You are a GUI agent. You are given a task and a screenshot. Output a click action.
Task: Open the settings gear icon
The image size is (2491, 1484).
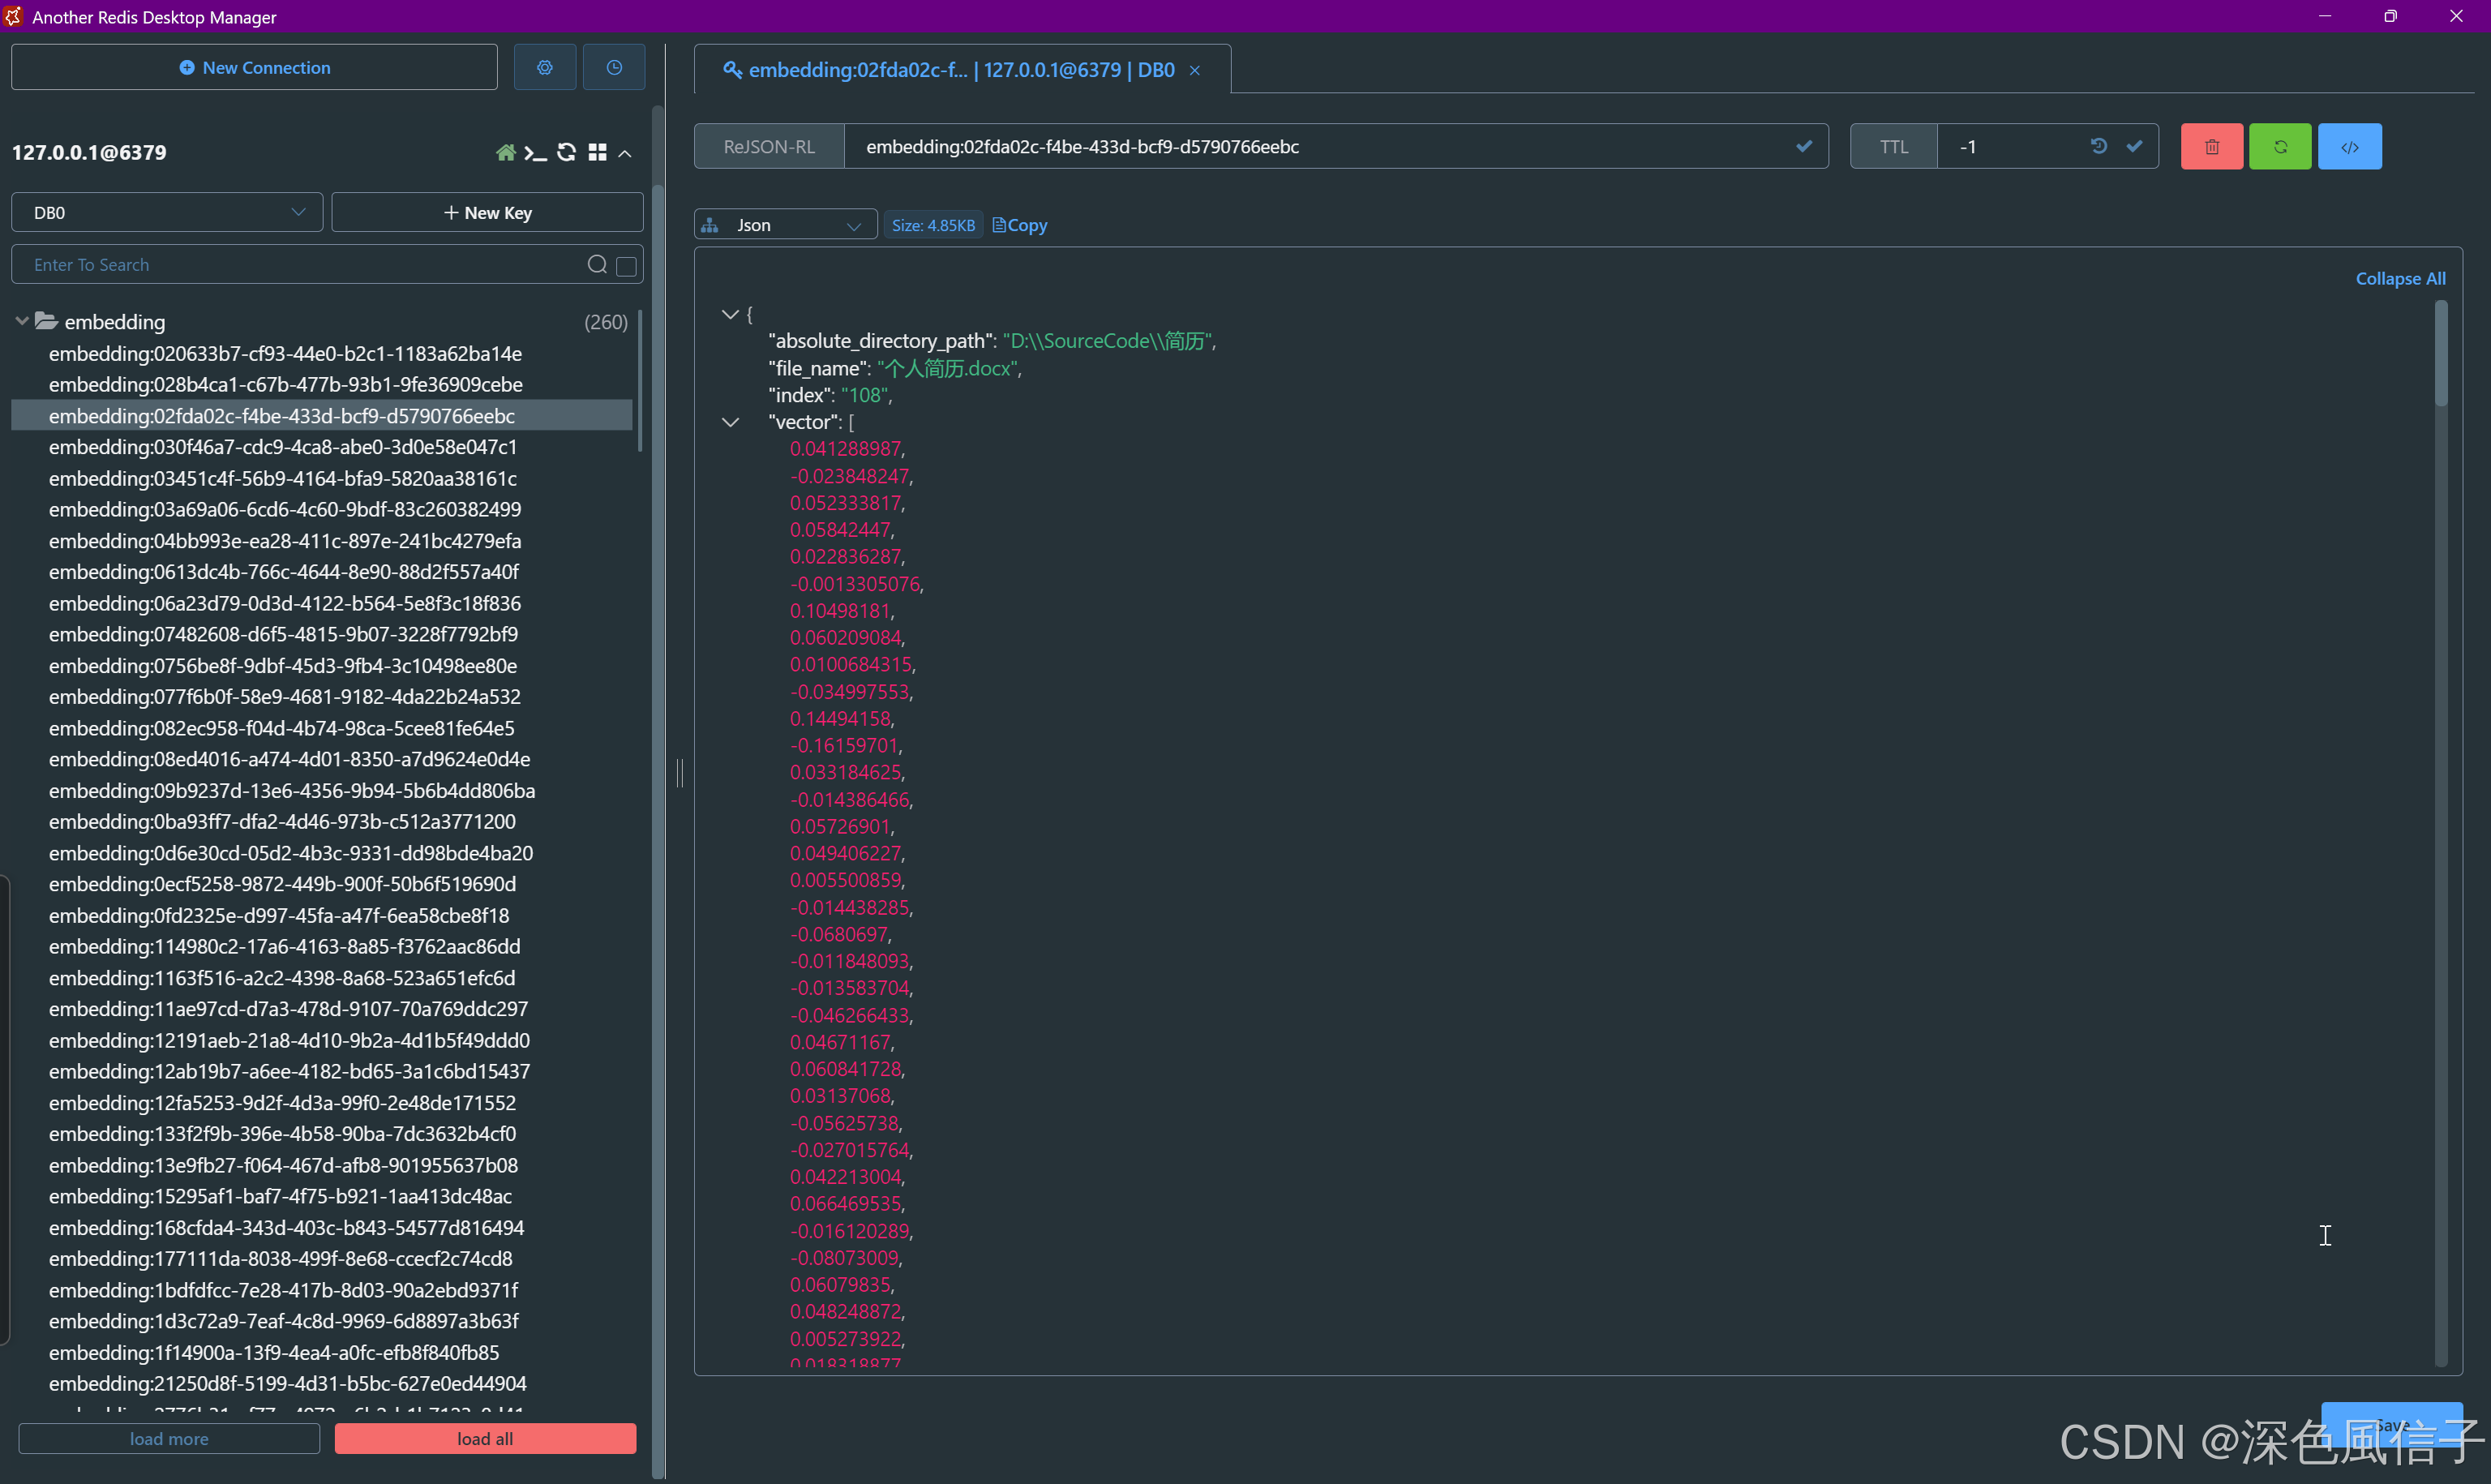point(545,67)
